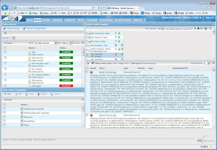Viewport: 217px width, 150px height.
Task: Click the log results scrollbar down arrow
Action: (x=214, y=127)
